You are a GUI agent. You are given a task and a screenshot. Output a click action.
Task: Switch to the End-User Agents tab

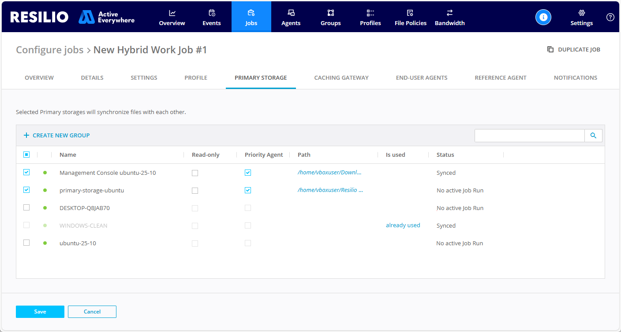tap(422, 77)
